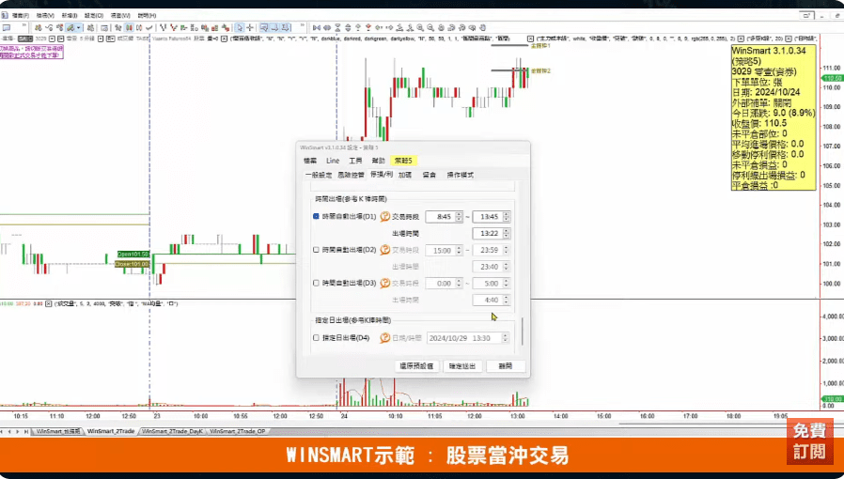This screenshot has height=479, width=844.
Task: Switch to the 風險控管 tab
Action: click(x=351, y=175)
